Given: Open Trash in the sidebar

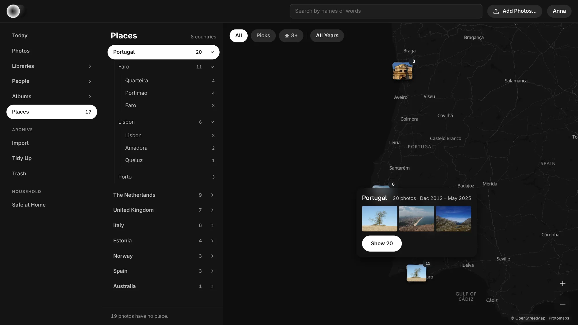Looking at the screenshot, I should 52,174.
